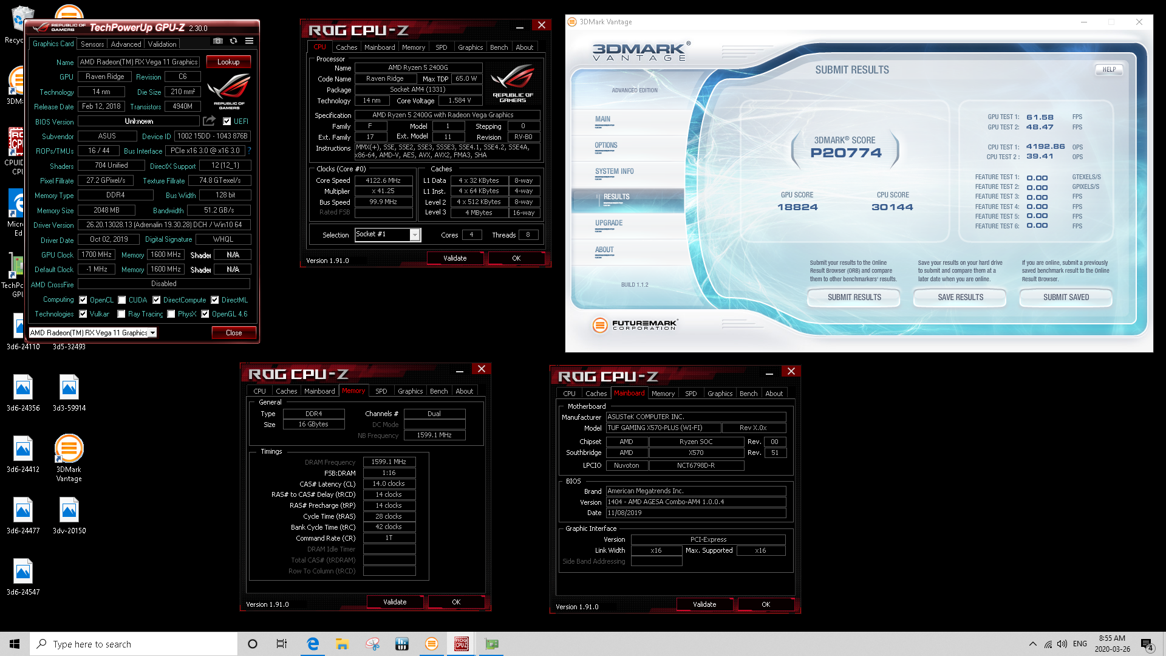Open SPD tab in the CPU-Z Memory window
Viewport: 1166px width, 656px height.
coord(381,391)
